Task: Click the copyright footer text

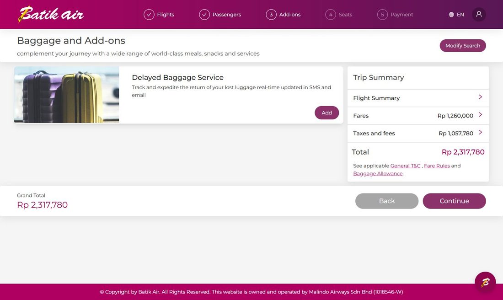Action: coord(251,292)
